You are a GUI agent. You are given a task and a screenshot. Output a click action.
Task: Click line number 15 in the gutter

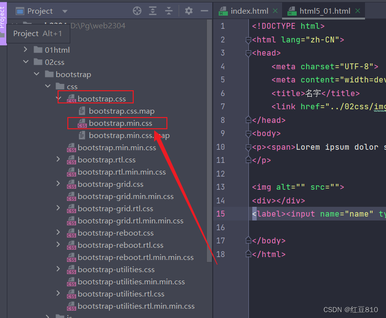coord(221,214)
